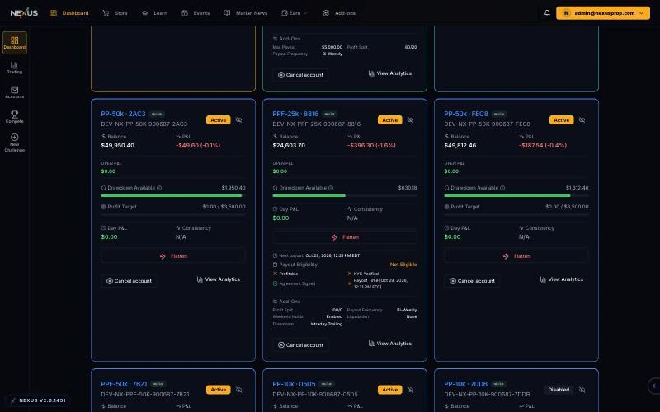The height and width of the screenshot is (412, 660).
Task: Open PP-10k · 05D5 account title
Action: [x=294, y=384]
